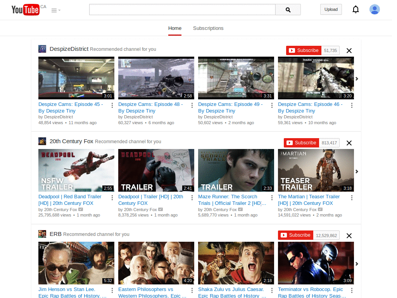Open options menu for Despize Cams Episode 49
The height and width of the screenshot is (298, 397).
coord(272,105)
